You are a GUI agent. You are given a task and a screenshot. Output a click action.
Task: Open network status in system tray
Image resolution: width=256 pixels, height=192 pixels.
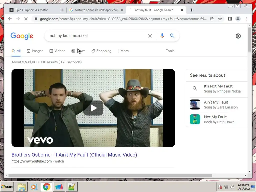[226, 186]
